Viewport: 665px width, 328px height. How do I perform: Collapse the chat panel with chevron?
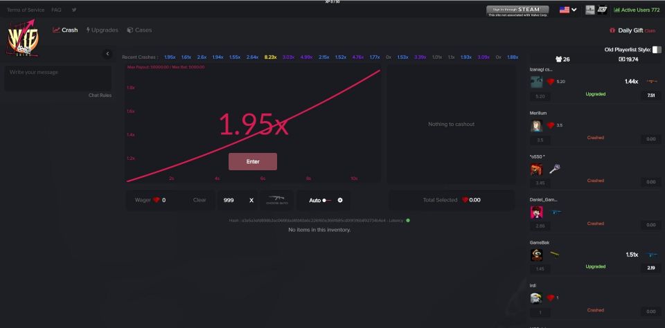107,54
